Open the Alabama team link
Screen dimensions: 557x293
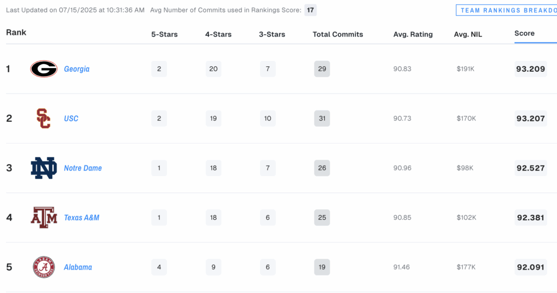pos(78,267)
